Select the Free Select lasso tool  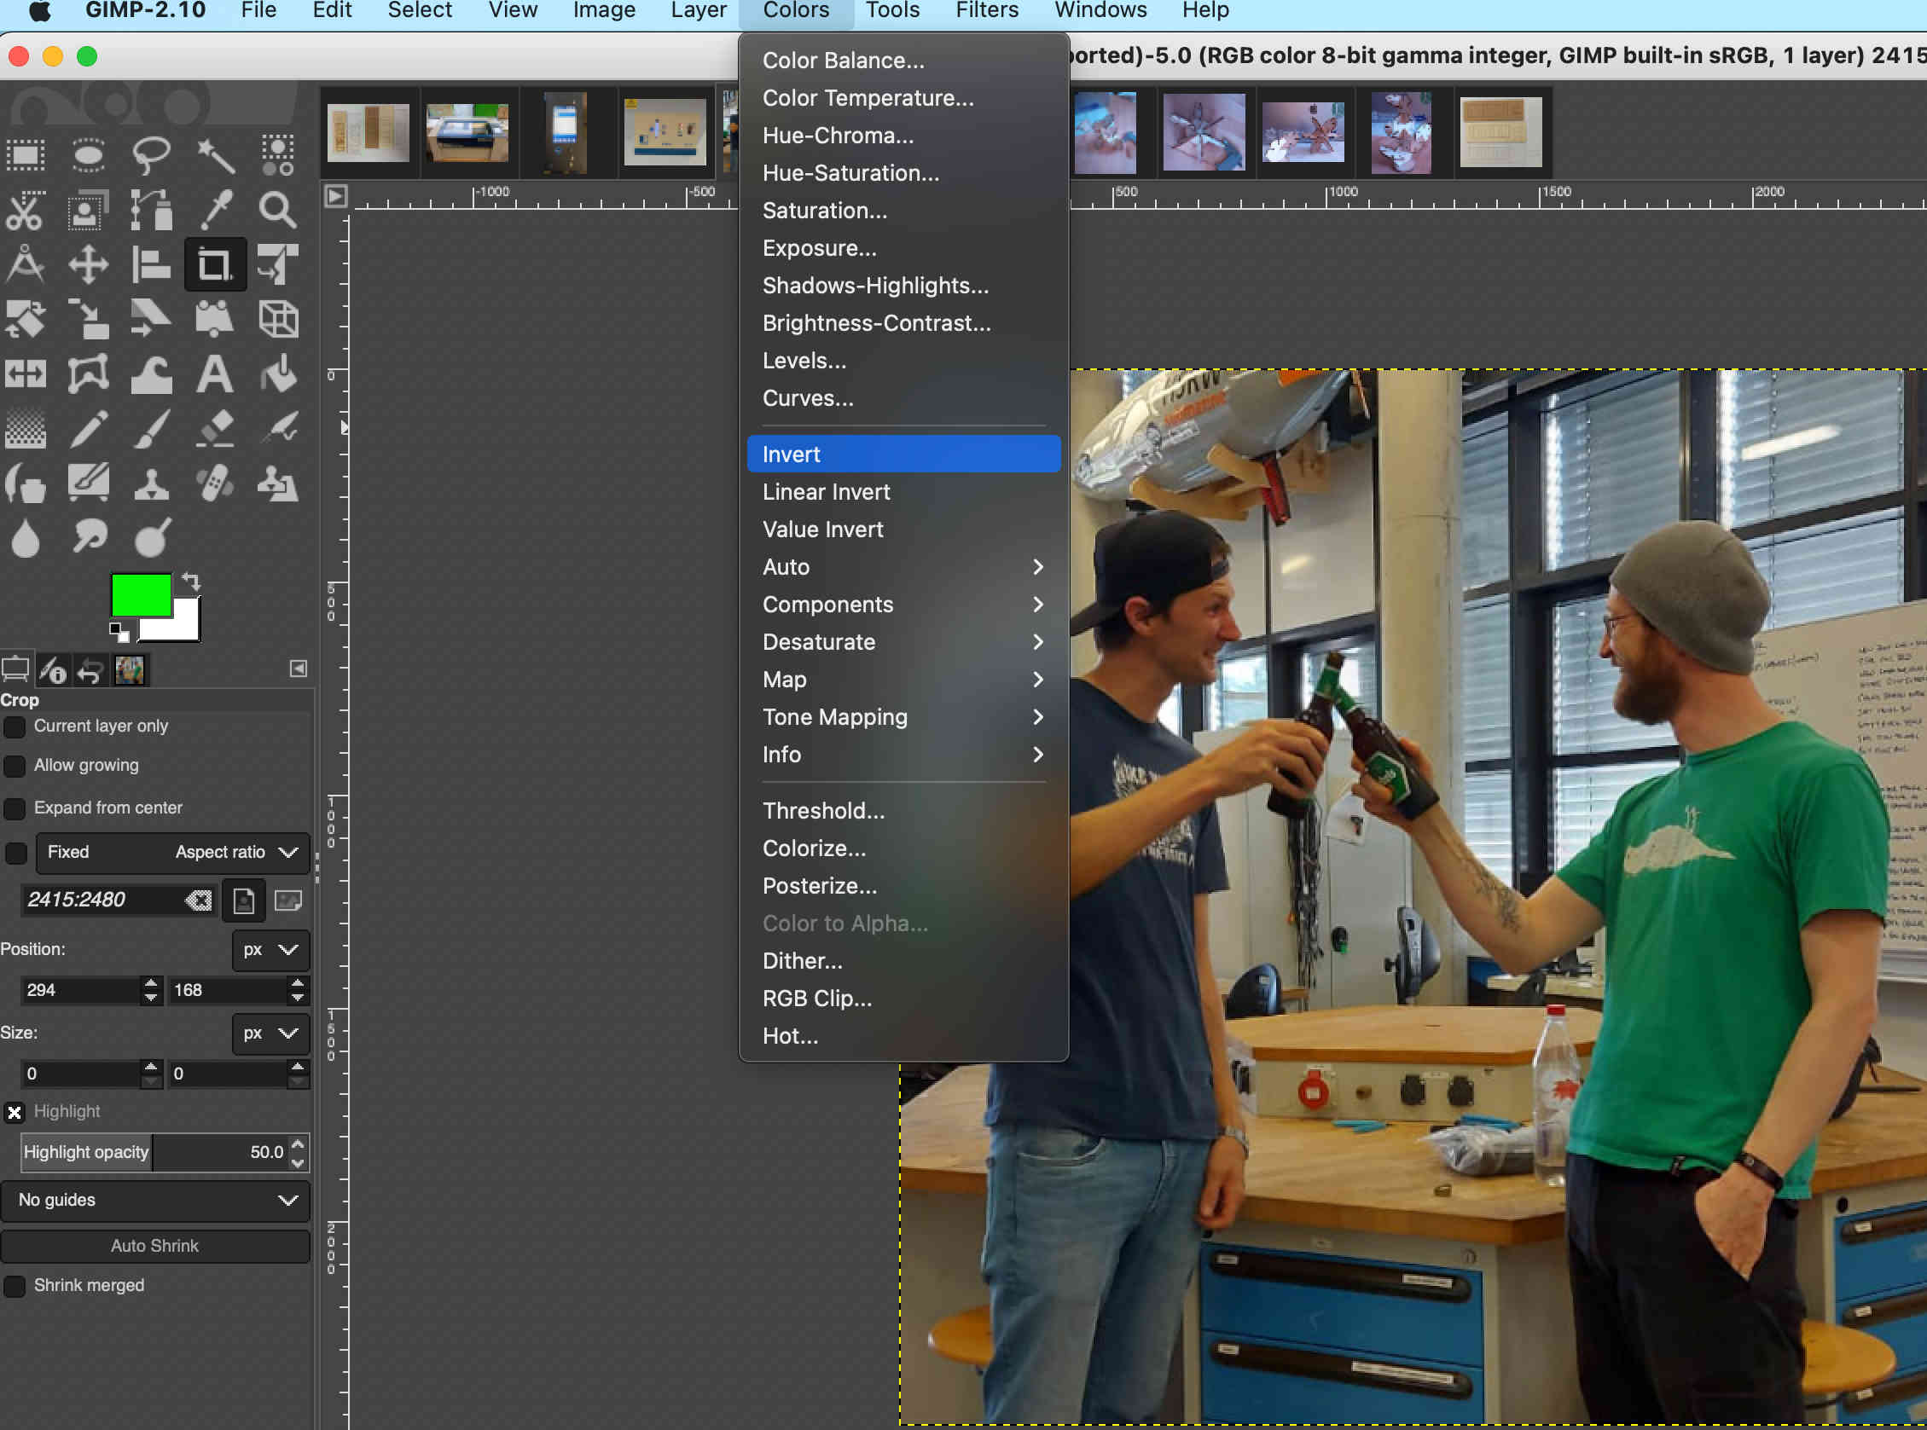tap(151, 155)
